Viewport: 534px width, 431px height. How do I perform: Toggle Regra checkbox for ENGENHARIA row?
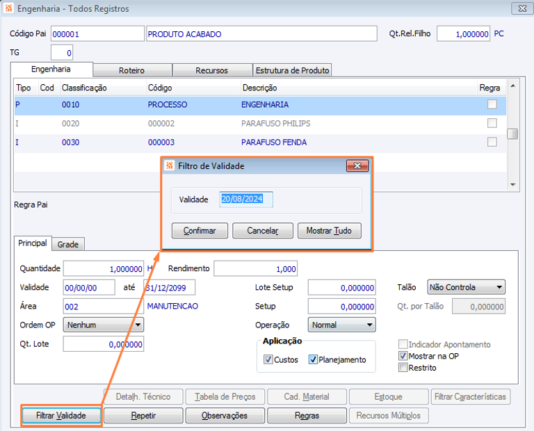492,104
